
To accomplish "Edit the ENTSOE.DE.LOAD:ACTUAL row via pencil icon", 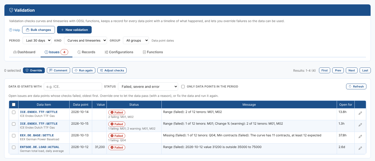I will pyautogui.click(x=360, y=148).
